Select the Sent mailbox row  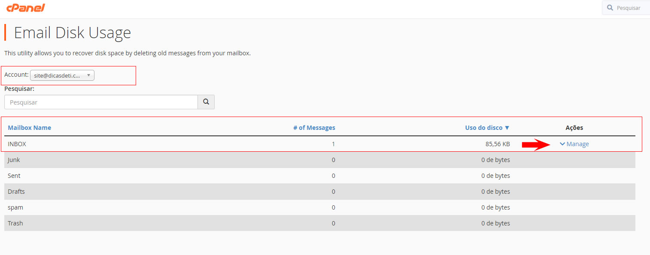coord(14,176)
